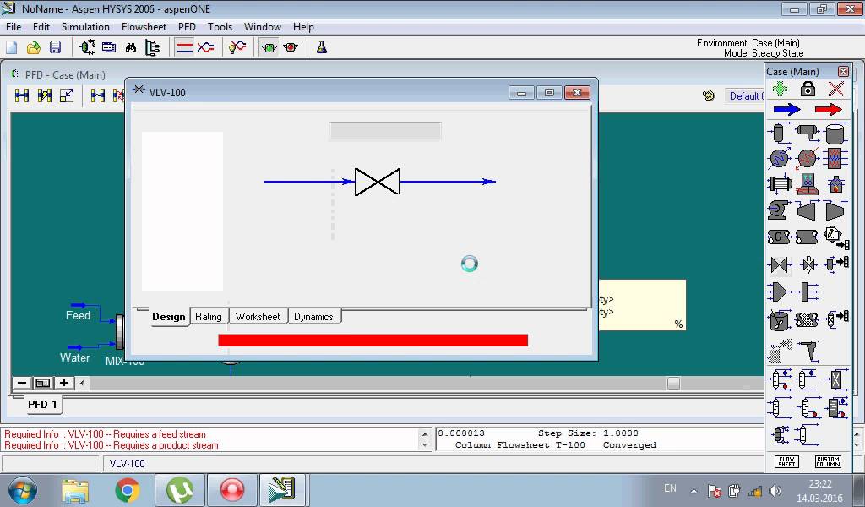865x507 pixels.
Task: Toggle the palette lock icon
Action: pyautogui.click(x=808, y=88)
